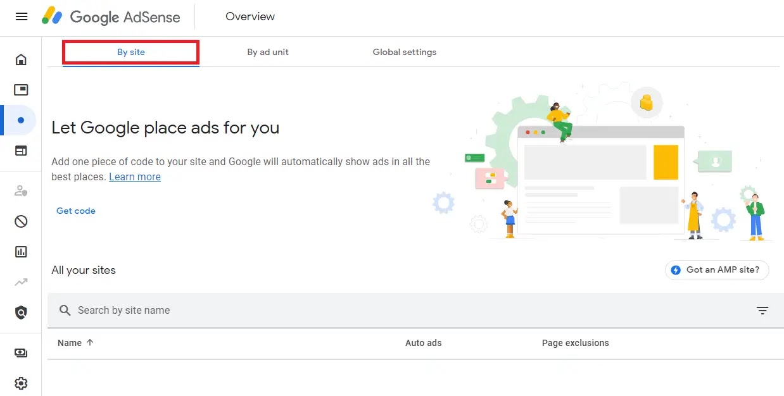784x396 pixels.
Task: Click the AMP lightning bolt icon
Action: [676, 270]
